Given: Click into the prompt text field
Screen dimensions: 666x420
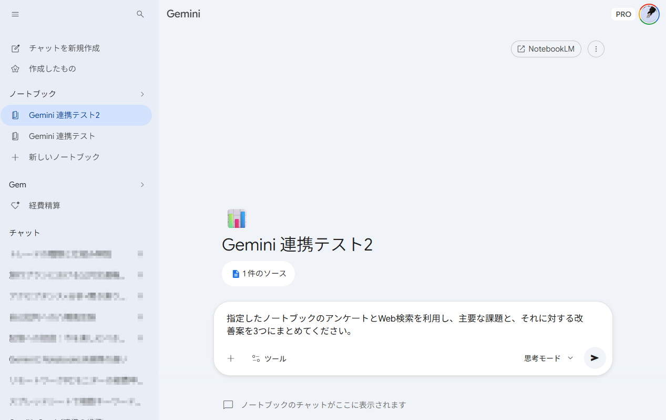Looking at the screenshot, I should point(413,325).
